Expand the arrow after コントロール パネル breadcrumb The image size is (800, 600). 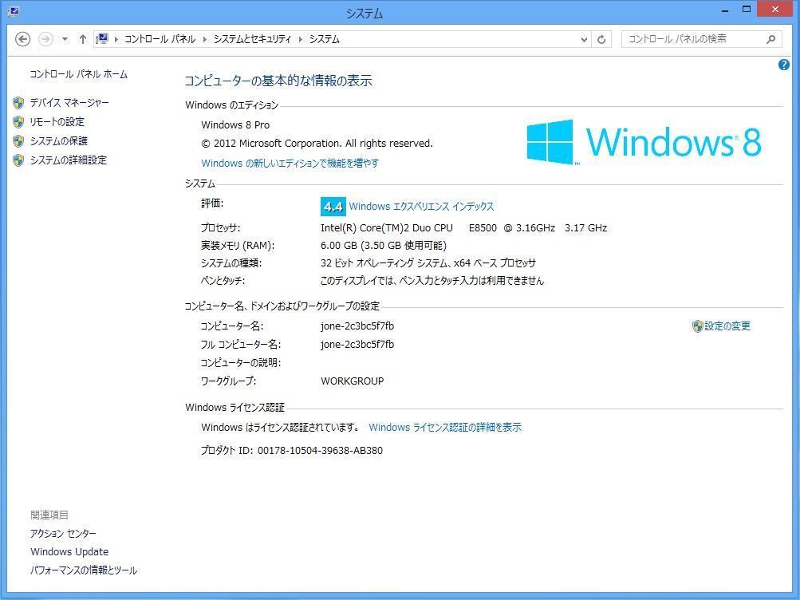205,39
